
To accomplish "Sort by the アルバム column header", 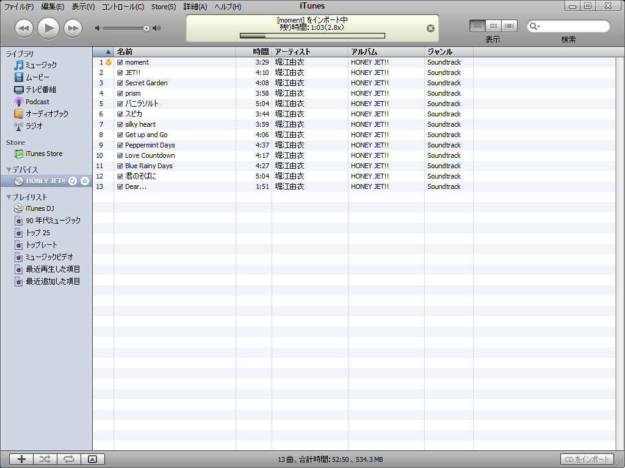I will (386, 52).
